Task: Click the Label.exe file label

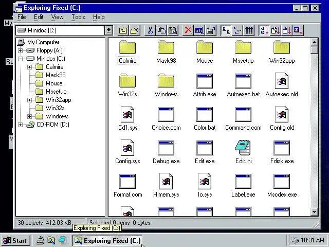Action: tap(243, 195)
